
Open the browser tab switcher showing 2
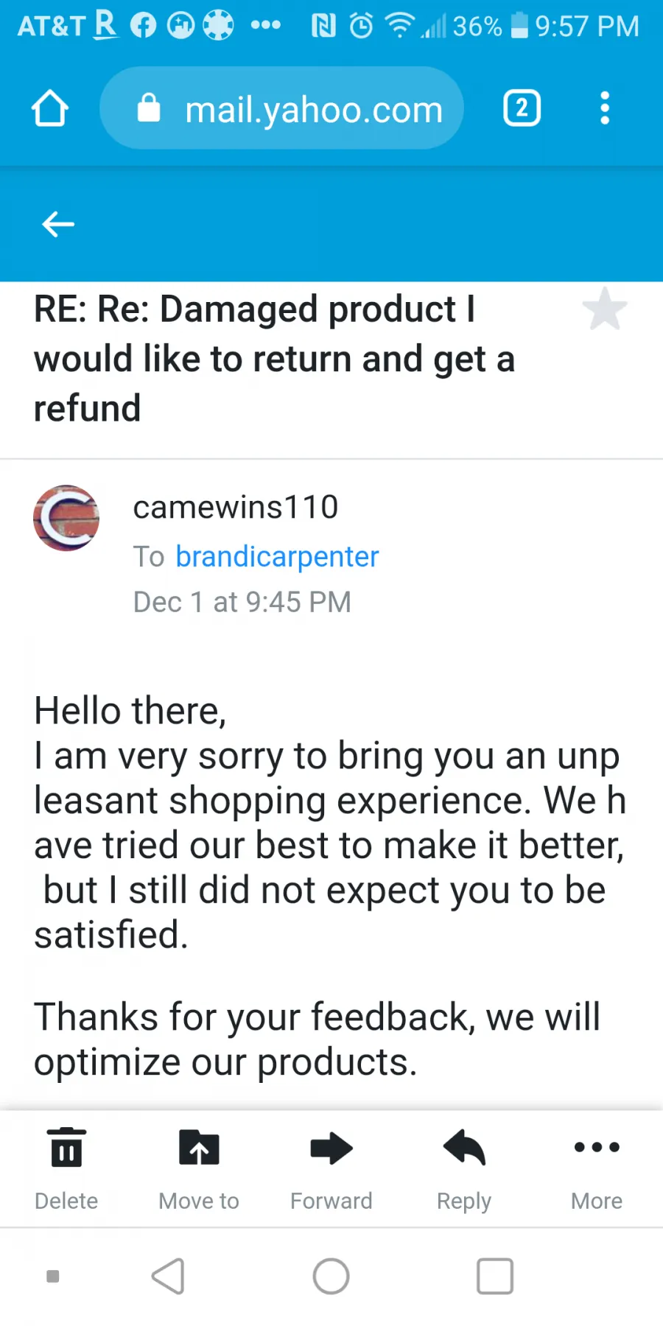point(522,108)
